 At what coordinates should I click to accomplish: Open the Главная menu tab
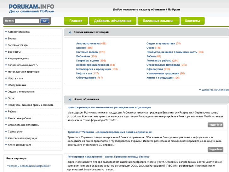[76, 21]
